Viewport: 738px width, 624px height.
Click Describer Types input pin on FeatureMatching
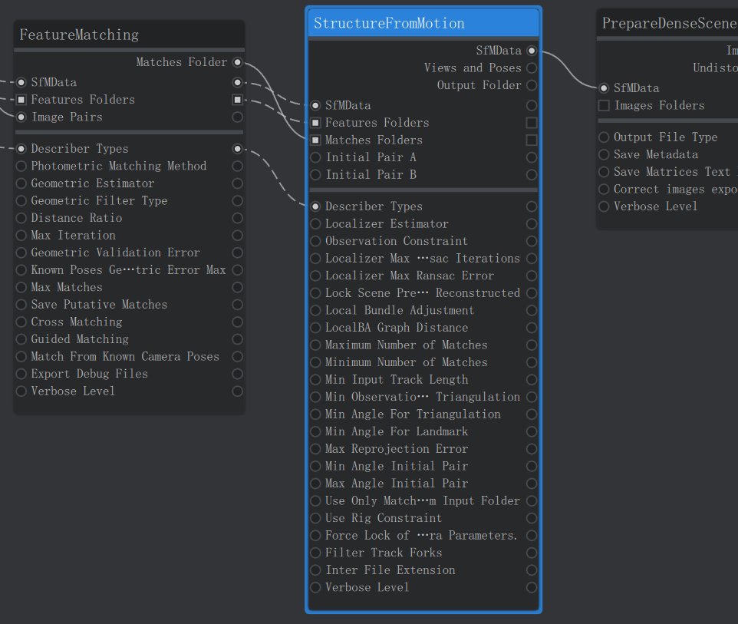coord(21,149)
